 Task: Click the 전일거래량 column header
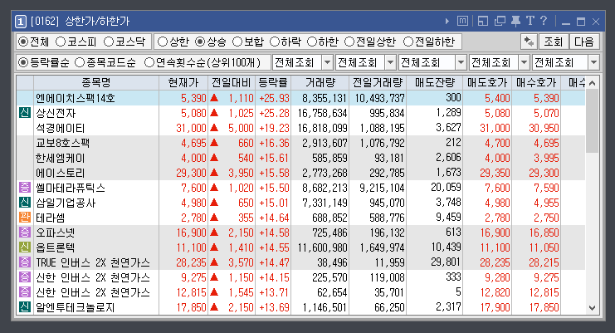click(x=378, y=83)
